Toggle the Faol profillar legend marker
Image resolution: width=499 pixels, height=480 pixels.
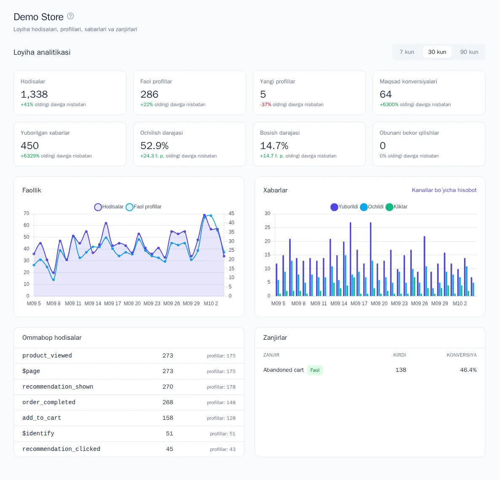coord(129,207)
